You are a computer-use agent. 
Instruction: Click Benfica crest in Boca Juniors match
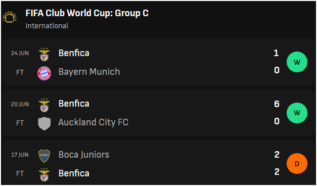44,174
